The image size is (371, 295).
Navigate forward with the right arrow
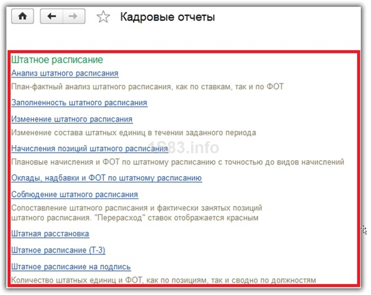coord(74,16)
